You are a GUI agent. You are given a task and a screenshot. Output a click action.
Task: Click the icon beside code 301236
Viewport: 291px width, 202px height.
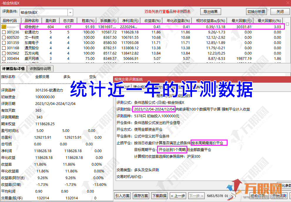click(4, 32)
